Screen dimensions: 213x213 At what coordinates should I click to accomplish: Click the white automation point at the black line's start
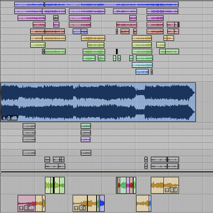click(1, 172)
